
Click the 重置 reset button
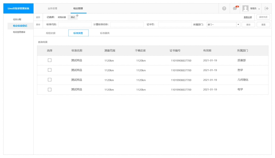(263, 24)
